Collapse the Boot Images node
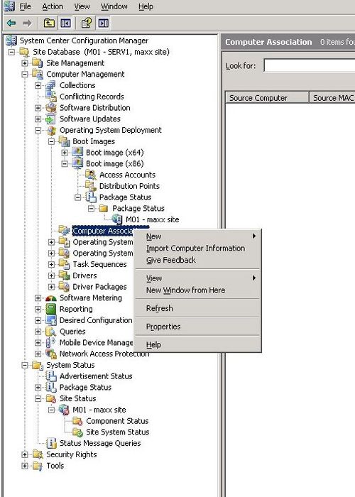Image resolution: width=355 pixels, height=497 pixels. point(51,141)
